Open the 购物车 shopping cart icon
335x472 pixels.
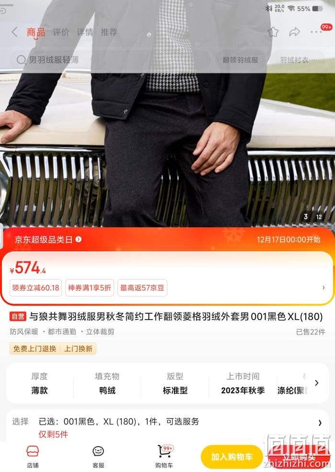(164, 457)
